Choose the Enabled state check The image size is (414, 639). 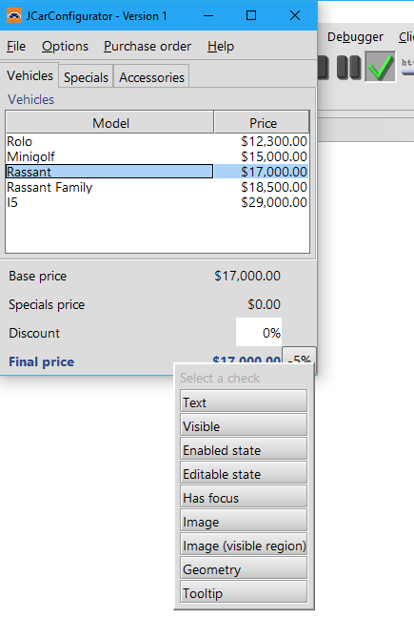(x=244, y=449)
